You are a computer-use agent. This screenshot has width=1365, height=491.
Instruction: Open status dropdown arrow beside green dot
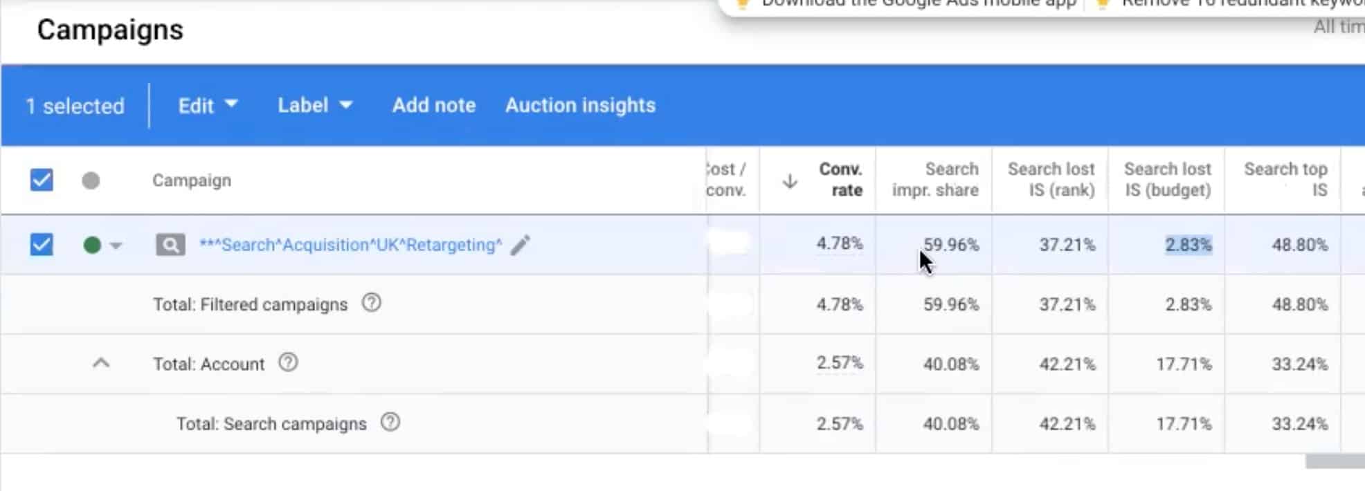[x=116, y=245]
